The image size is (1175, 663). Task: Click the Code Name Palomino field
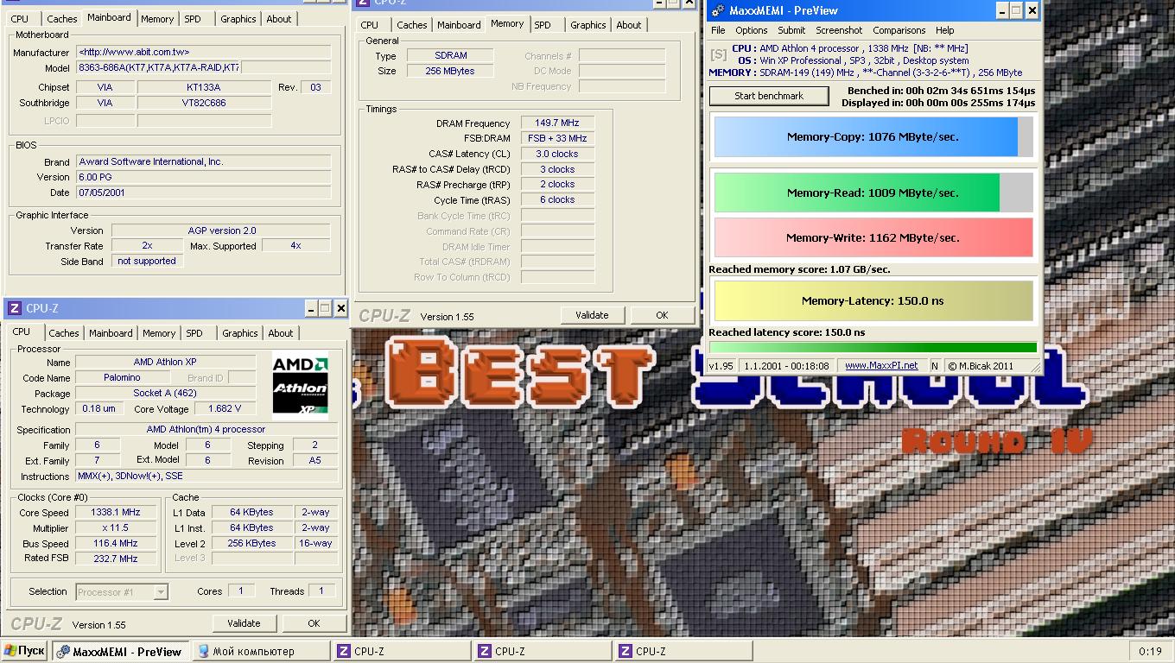[x=122, y=377]
